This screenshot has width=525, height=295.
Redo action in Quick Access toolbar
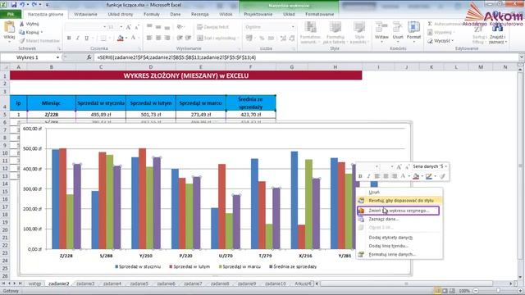[34, 5]
